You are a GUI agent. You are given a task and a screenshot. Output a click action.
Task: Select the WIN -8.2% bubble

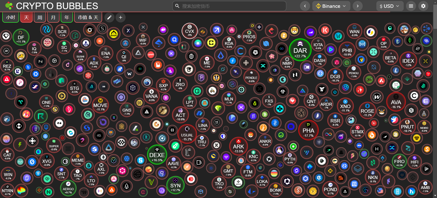point(8,174)
